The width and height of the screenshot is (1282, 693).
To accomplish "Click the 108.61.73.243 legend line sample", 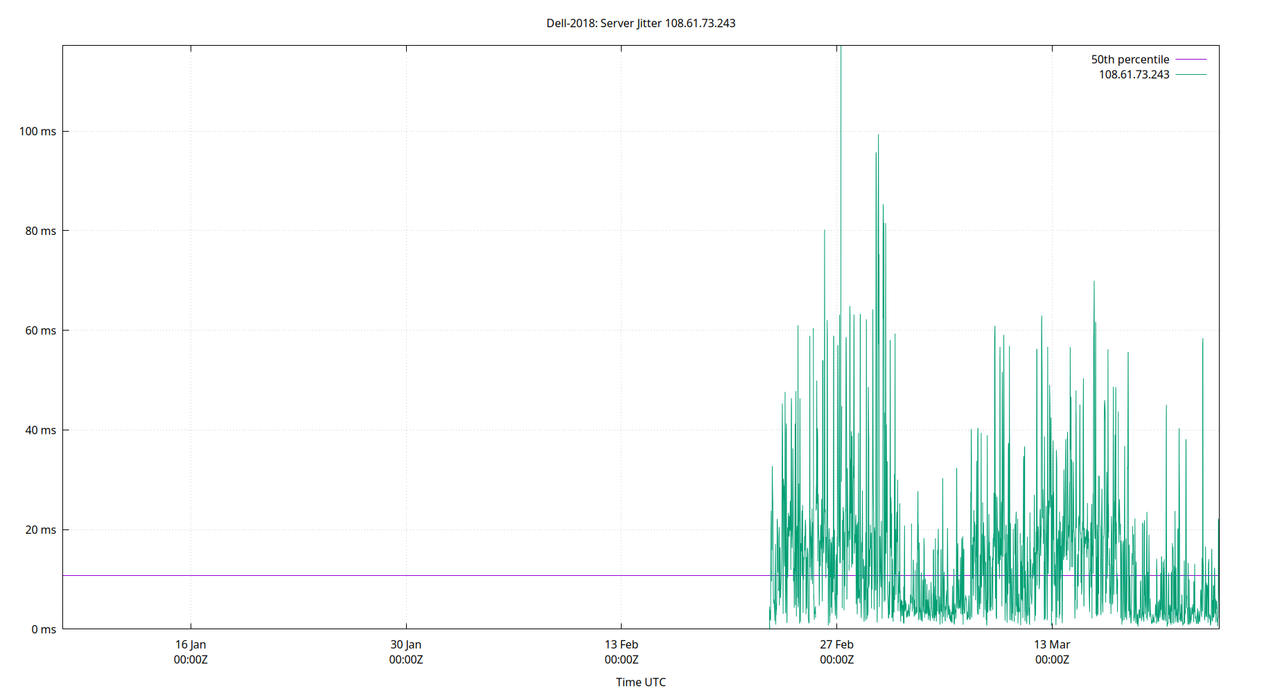I will [x=1190, y=75].
